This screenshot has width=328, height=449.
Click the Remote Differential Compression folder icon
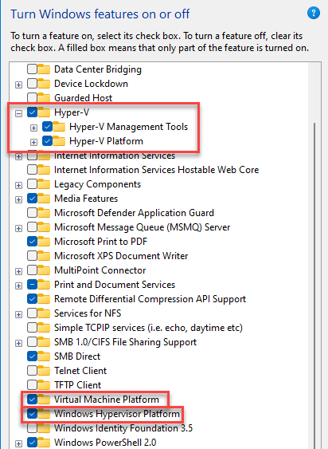pos(44,299)
